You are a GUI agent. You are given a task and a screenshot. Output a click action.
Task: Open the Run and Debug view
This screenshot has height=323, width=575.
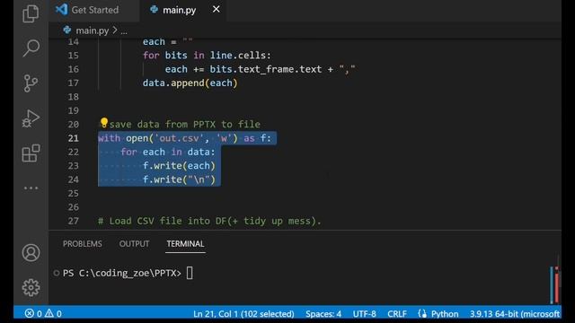[x=31, y=118]
